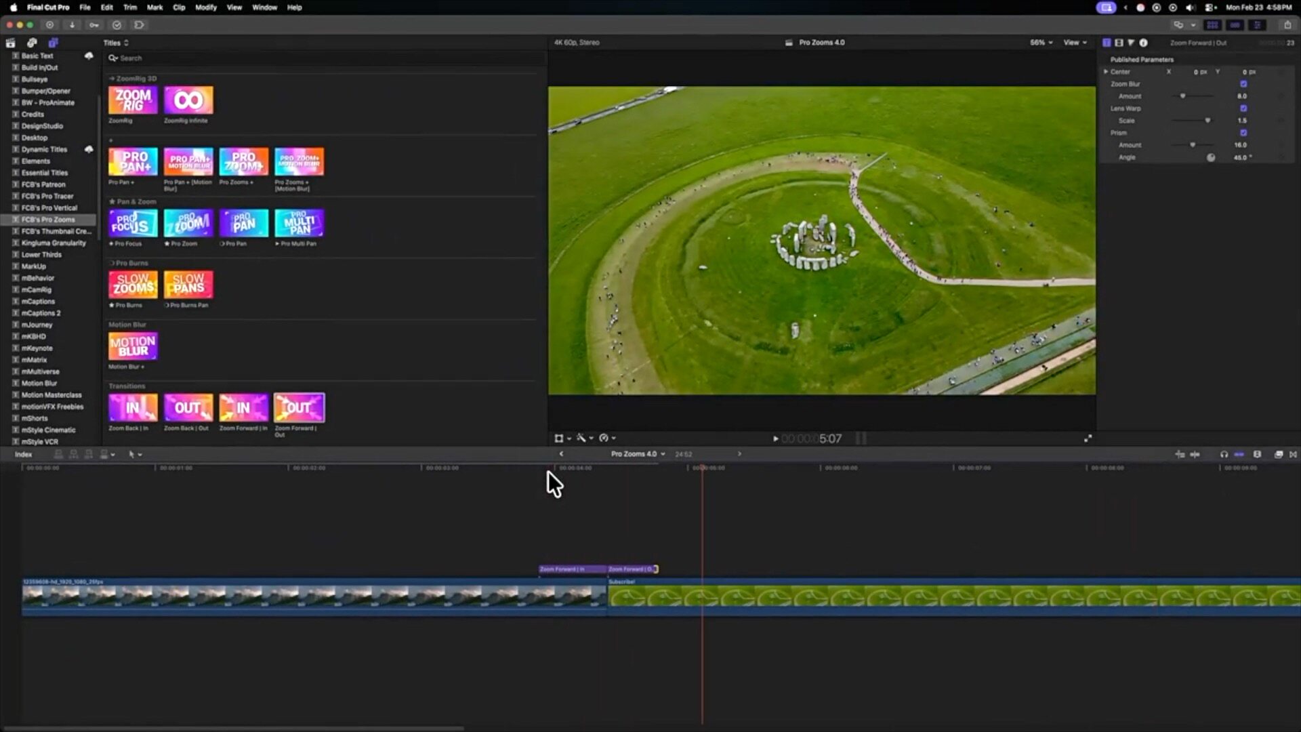This screenshot has height=732, width=1301.
Task: Open the Photos and Audio sidebar
Action: [32, 43]
